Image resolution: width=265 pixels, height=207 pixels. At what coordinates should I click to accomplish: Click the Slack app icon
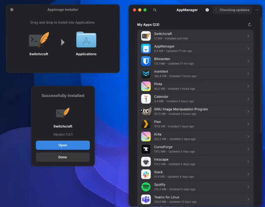[x=146, y=174]
